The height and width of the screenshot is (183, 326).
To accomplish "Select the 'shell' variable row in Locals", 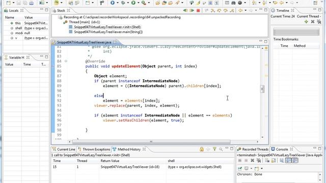I will pyautogui.click(x=26, y=28).
